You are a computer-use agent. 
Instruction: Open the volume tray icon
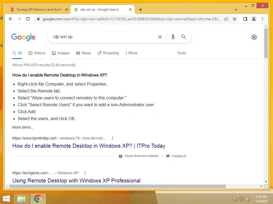(x=248, y=199)
